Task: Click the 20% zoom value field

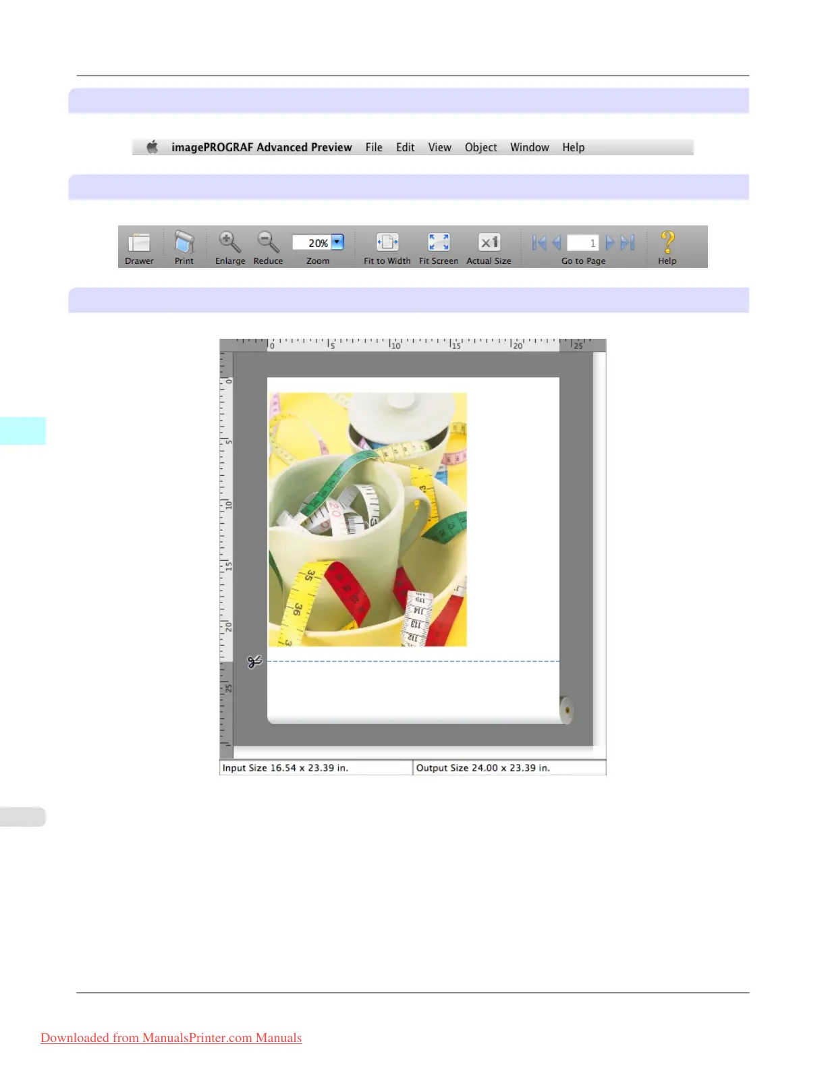Action: pos(311,243)
